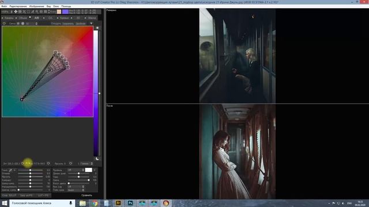Click the reset circle icon next to Сетка

point(4,24)
